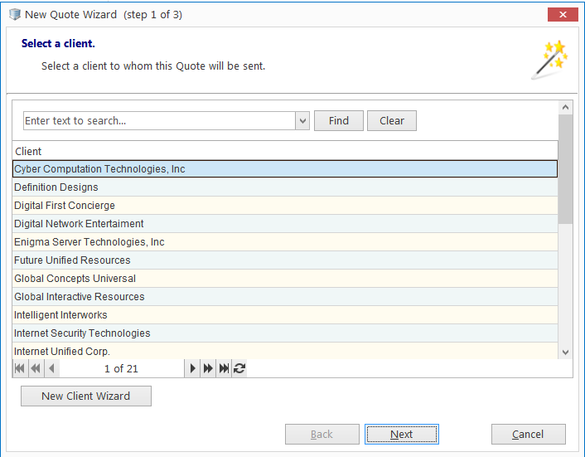Focus the search text field

(x=159, y=121)
